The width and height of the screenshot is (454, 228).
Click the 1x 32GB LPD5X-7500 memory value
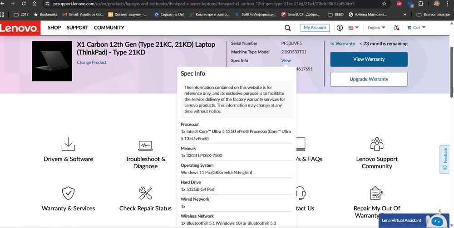tap(202, 155)
